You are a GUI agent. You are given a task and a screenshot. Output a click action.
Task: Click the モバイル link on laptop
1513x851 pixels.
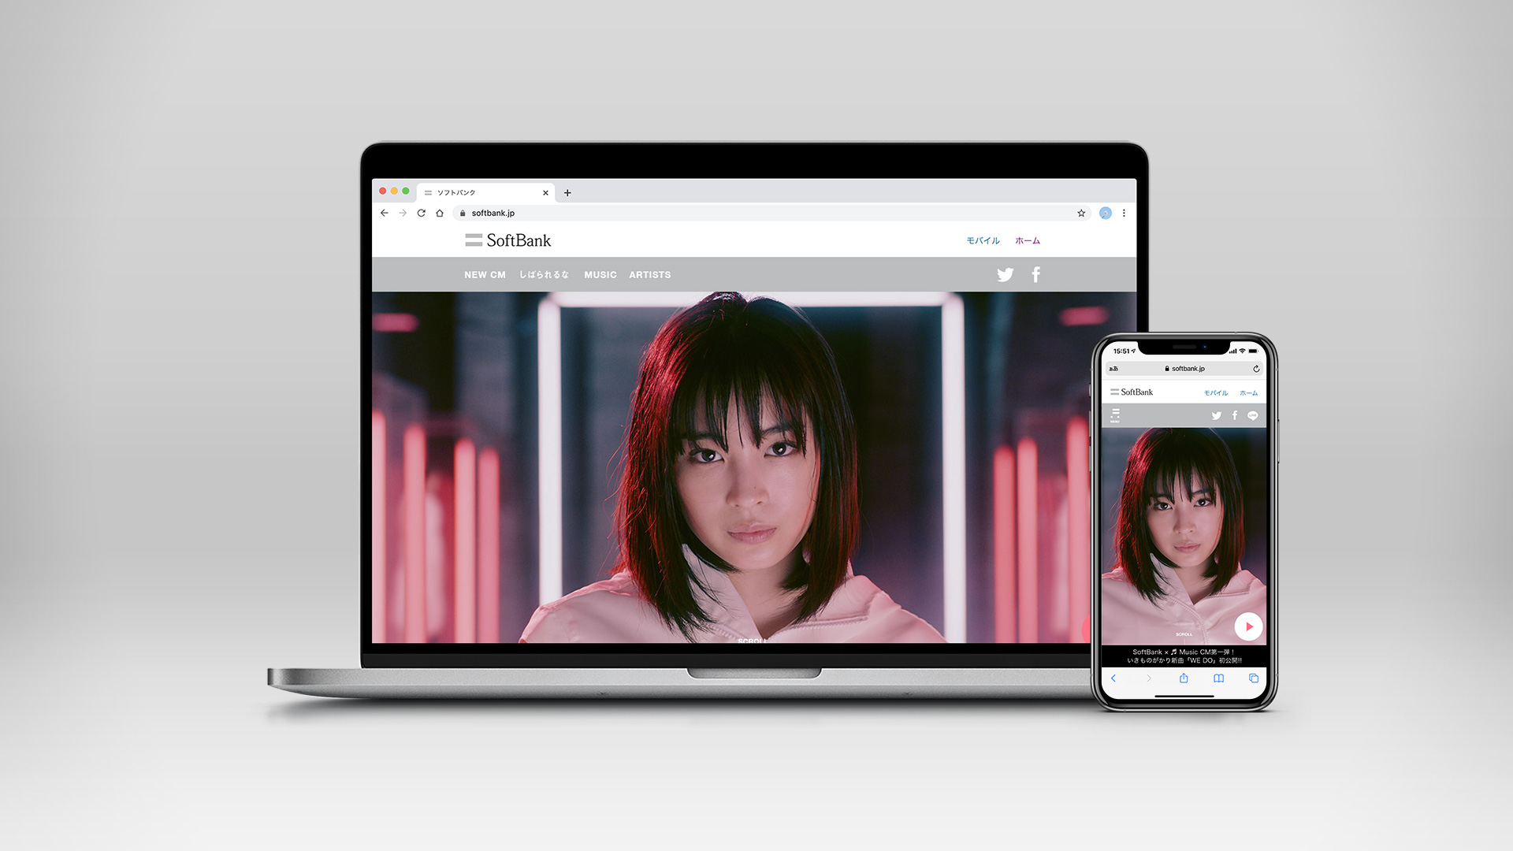pyautogui.click(x=983, y=241)
